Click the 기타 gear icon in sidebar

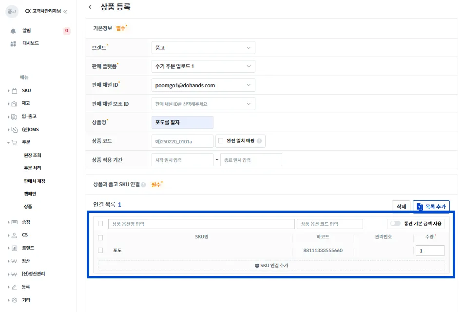(14, 300)
